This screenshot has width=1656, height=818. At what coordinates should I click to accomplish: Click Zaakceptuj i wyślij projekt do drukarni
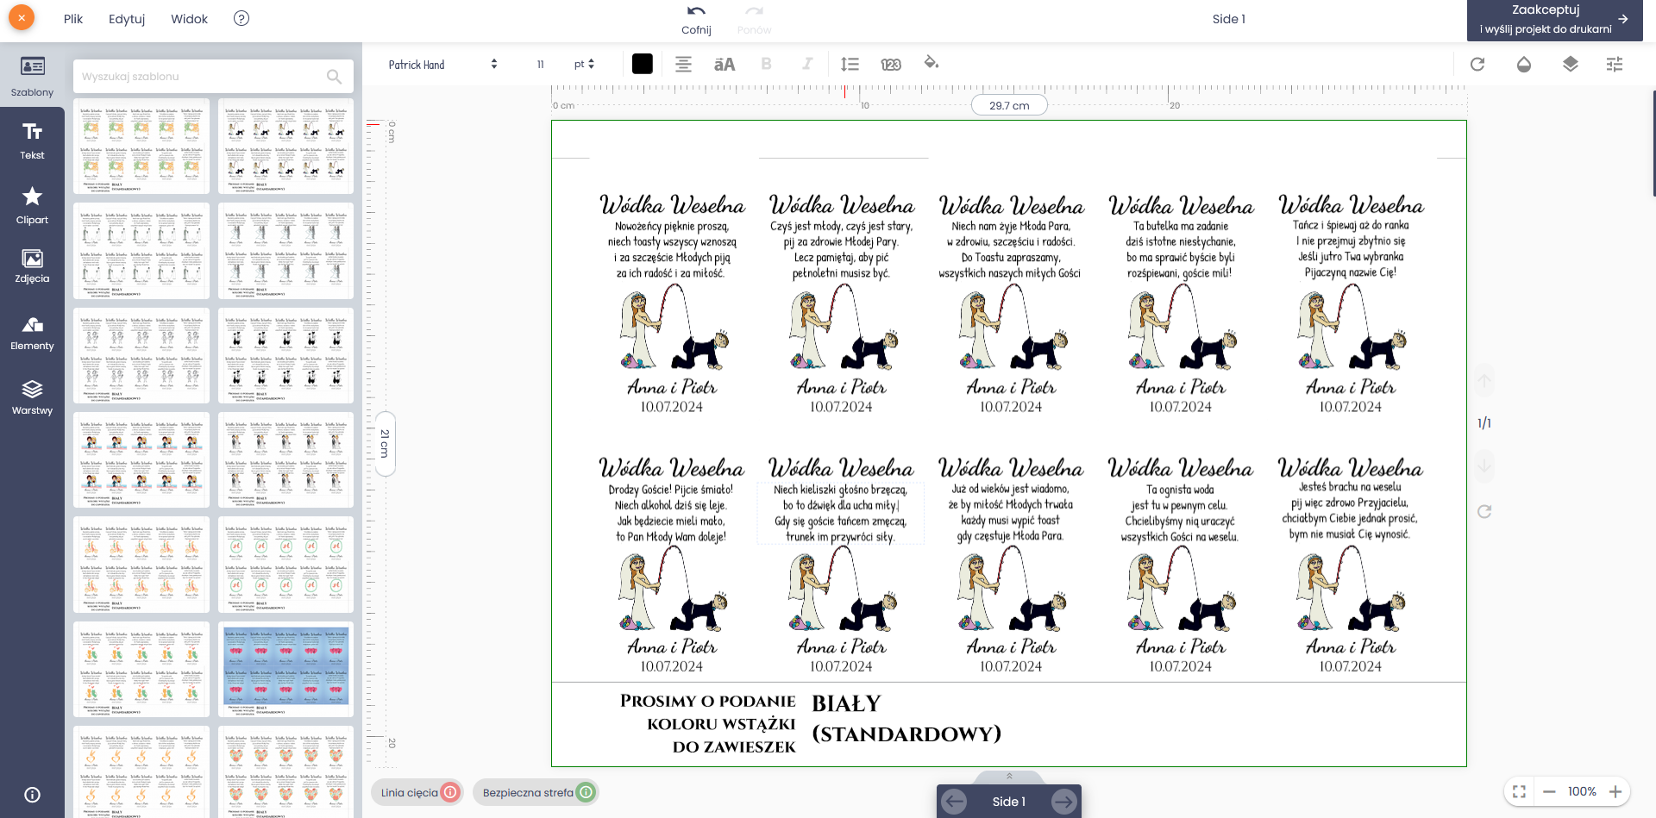pos(1554,20)
